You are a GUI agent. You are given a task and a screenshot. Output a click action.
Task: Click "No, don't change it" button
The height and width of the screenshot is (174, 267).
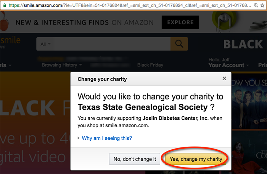[x=134, y=159]
